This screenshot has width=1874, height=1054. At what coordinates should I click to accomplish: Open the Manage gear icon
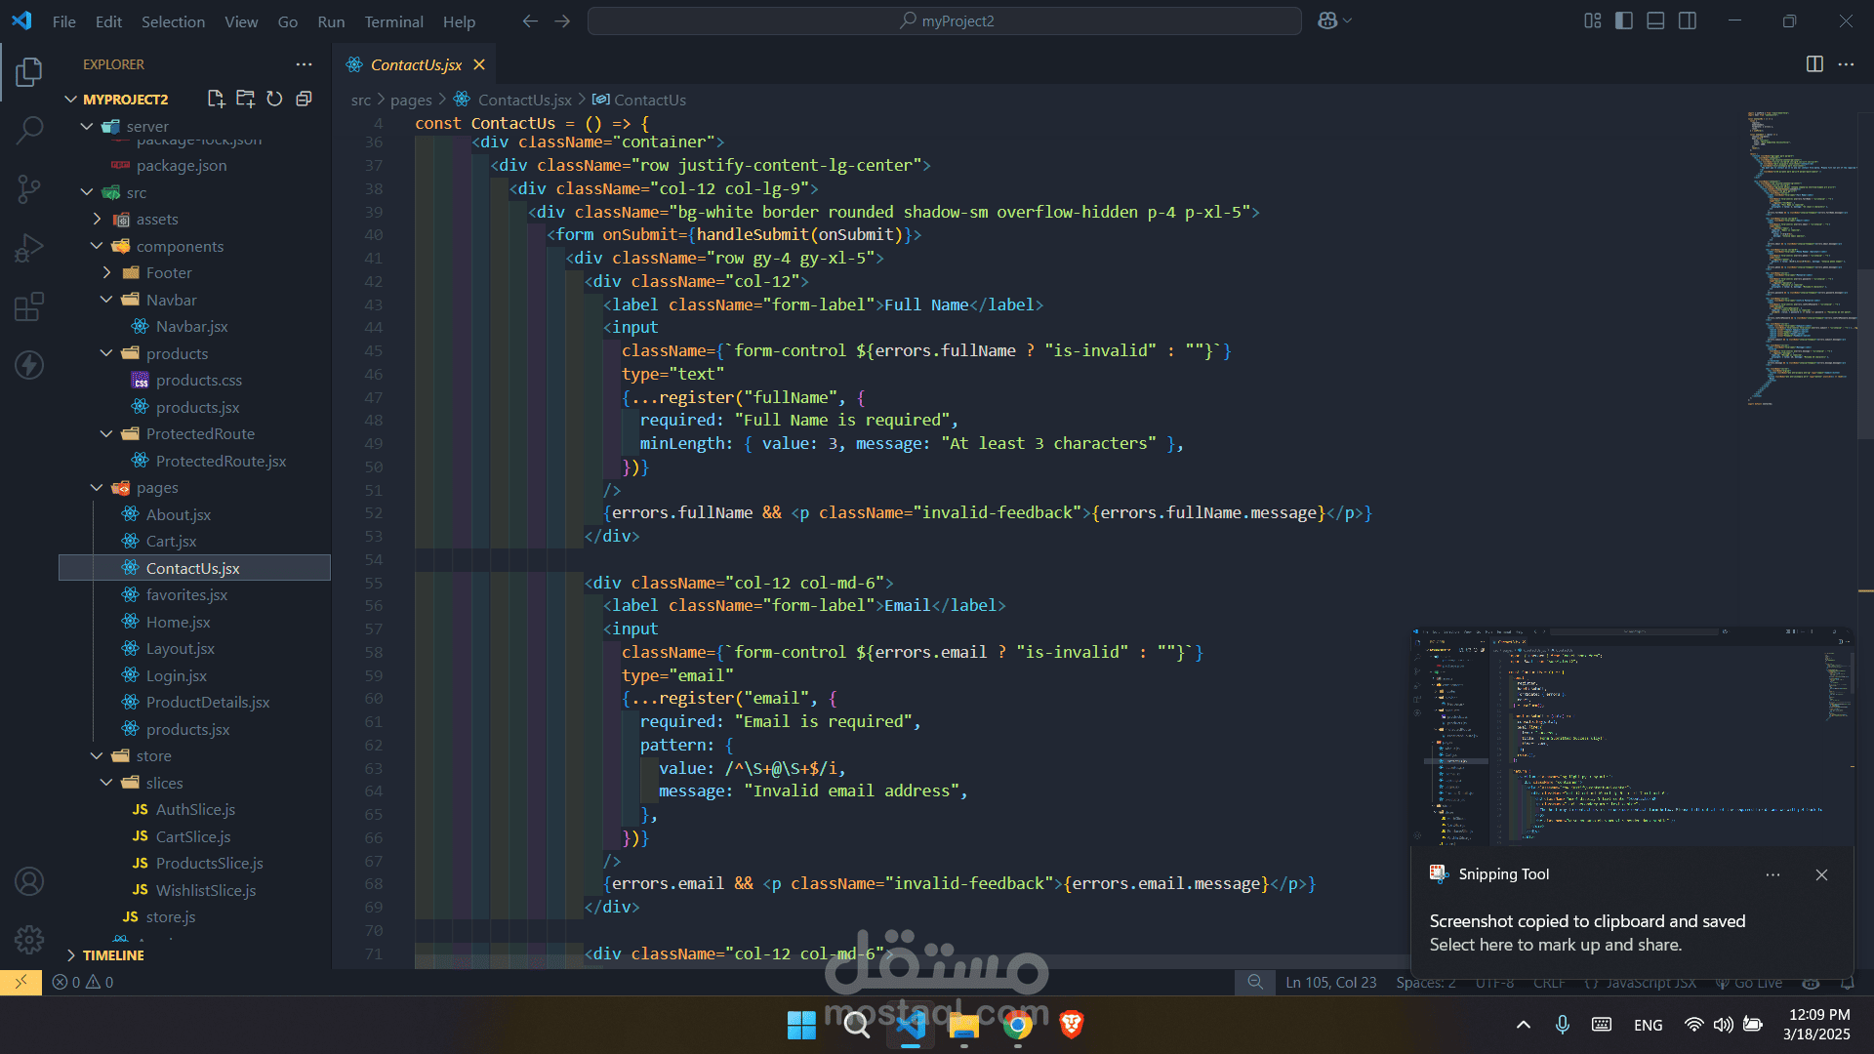coord(29,940)
